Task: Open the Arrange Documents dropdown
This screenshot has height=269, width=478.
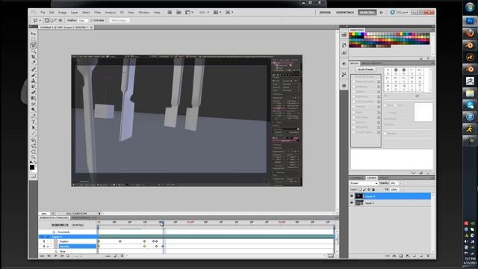Action: [x=217, y=12]
